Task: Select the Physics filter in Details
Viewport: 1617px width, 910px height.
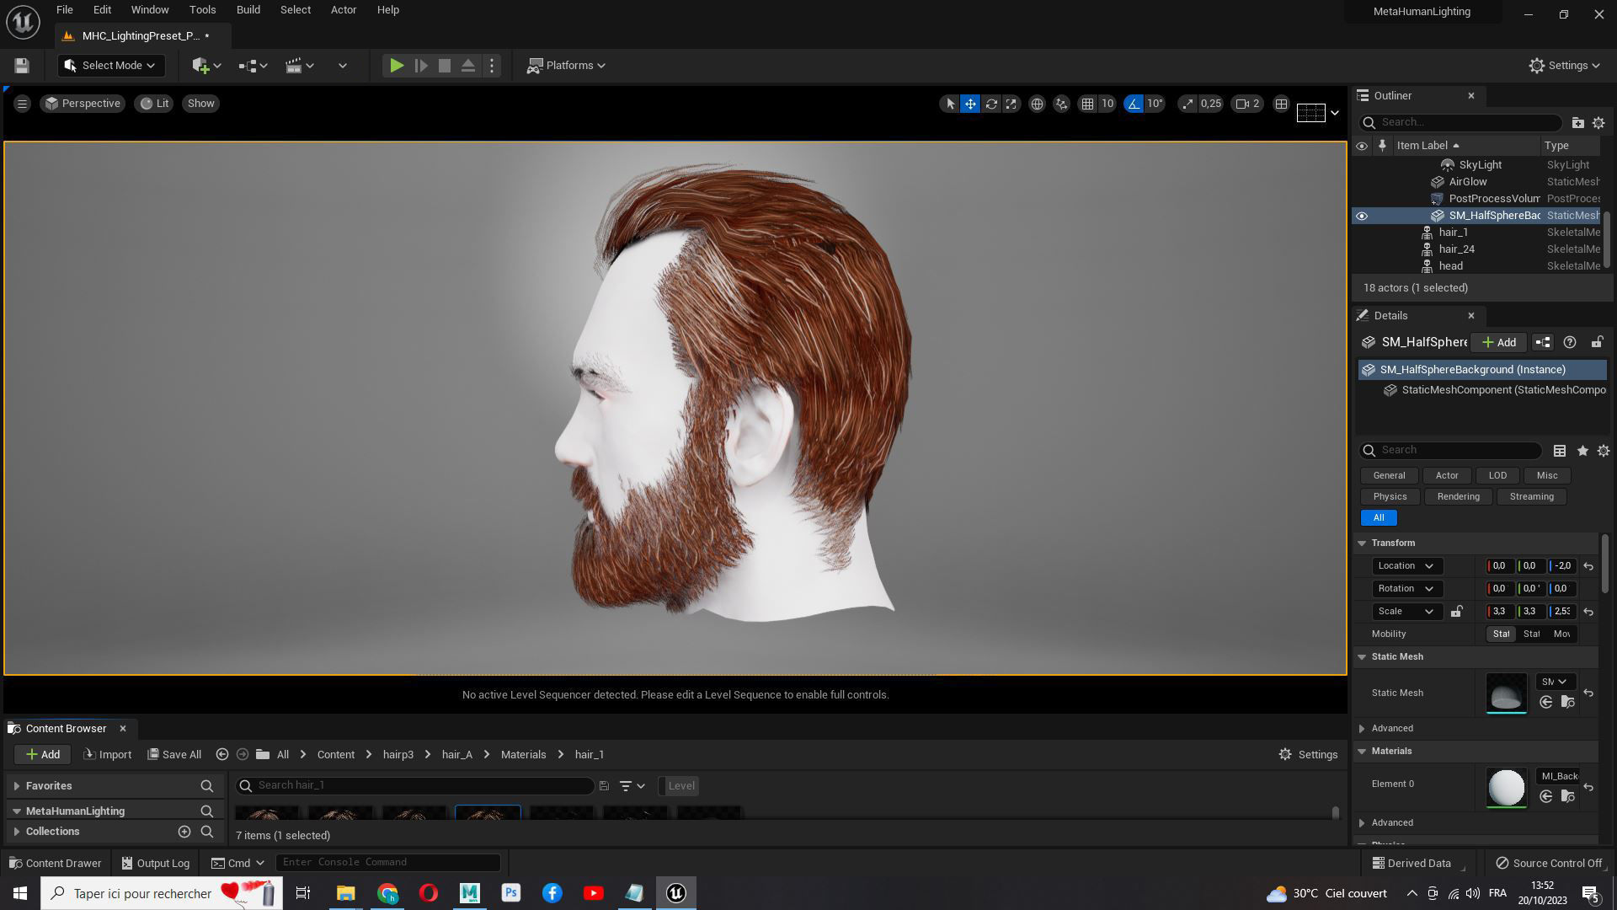Action: tap(1390, 497)
